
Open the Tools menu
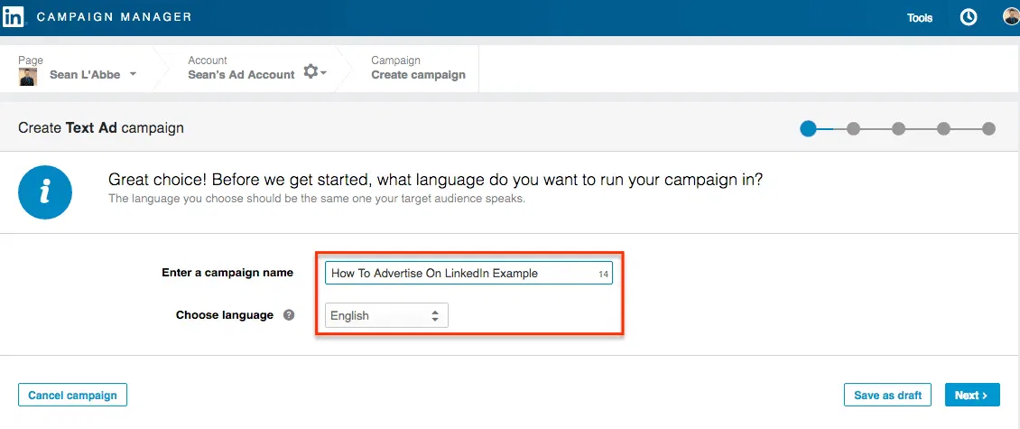point(920,18)
